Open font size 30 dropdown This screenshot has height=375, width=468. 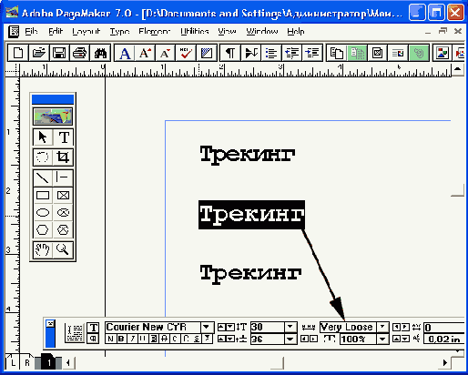pos(290,327)
